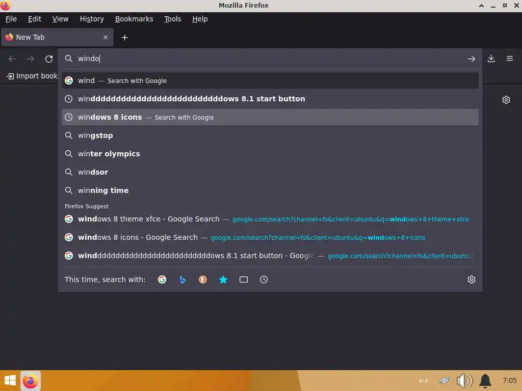The width and height of the screenshot is (522, 391).
Task: Open the Downloads panel icon
Action: point(491,59)
